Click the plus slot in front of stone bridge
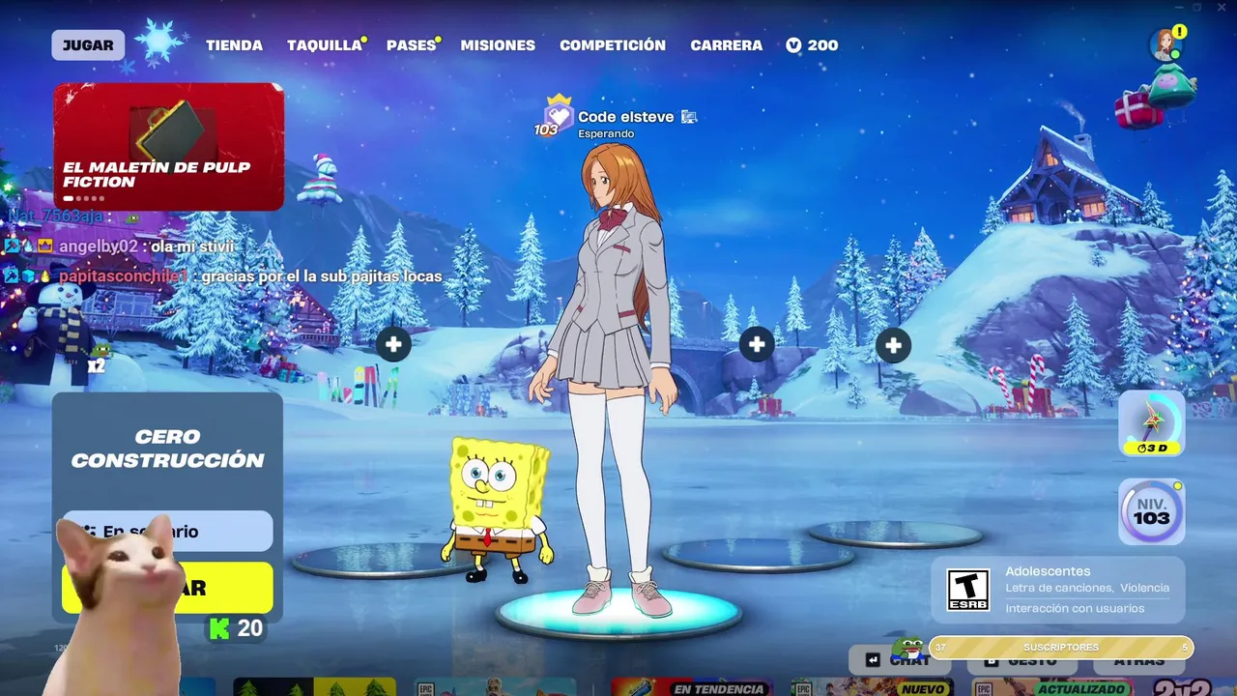 (757, 344)
